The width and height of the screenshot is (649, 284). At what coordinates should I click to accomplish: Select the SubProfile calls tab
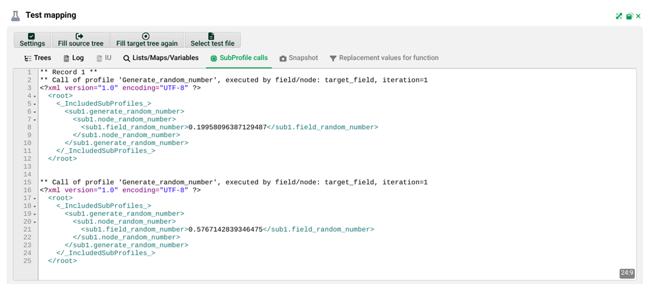click(x=238, y=58)
